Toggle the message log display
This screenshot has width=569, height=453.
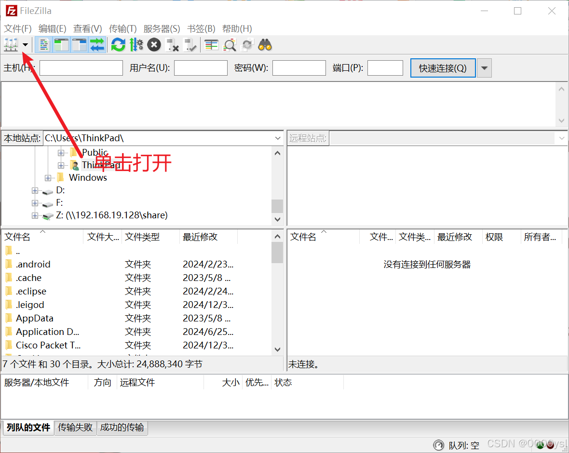coord(44,45)
